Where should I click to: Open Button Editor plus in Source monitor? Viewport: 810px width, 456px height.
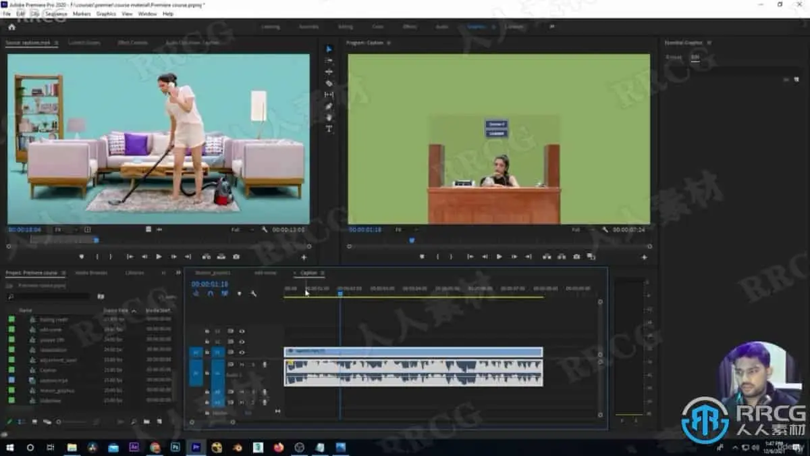pos(304,257)
